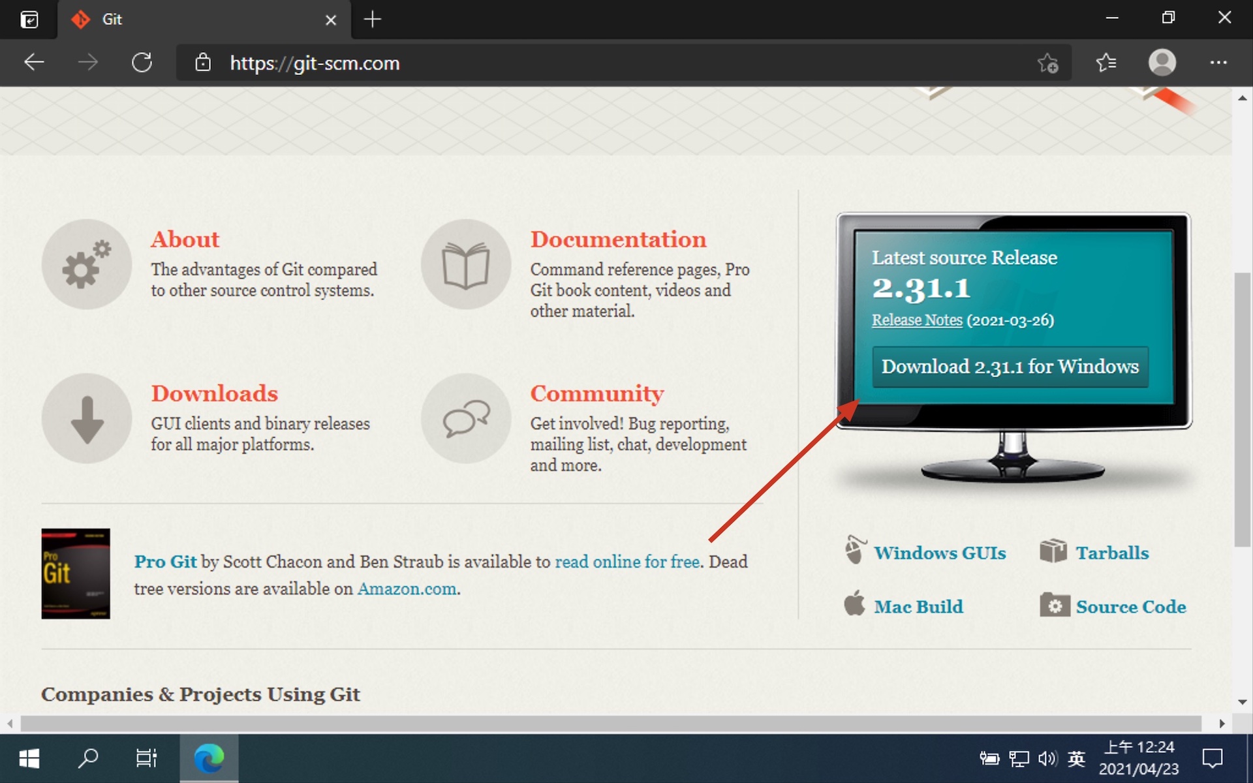The width and height of the screenshot is (1253, 783).
Task: Click the browser forward arrow
Action: tap(87, 63)
